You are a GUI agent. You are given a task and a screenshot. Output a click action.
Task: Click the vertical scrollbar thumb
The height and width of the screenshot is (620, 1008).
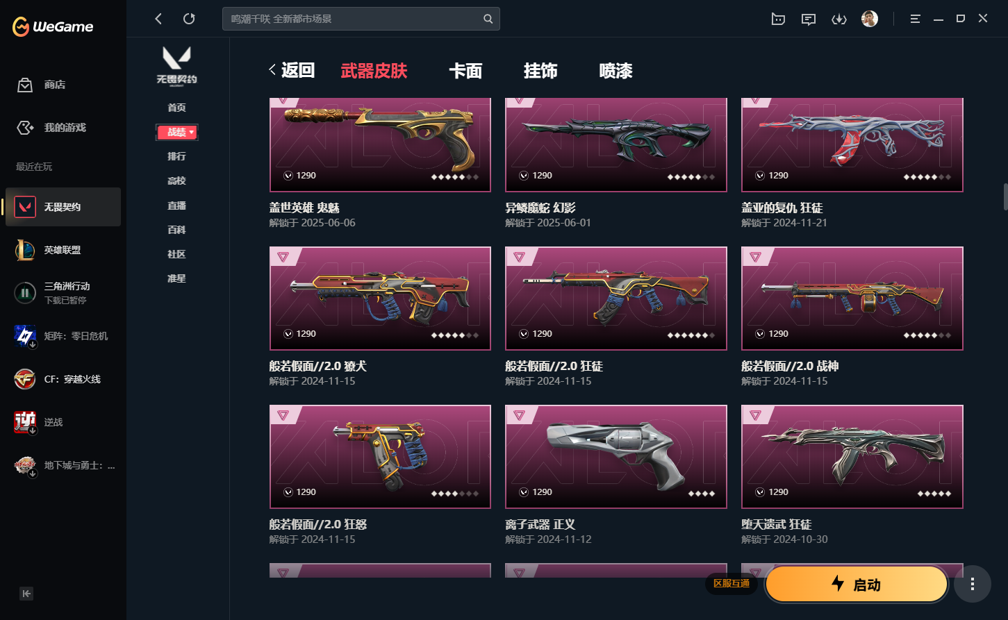pyautogui.click(x=1005, y=196)
